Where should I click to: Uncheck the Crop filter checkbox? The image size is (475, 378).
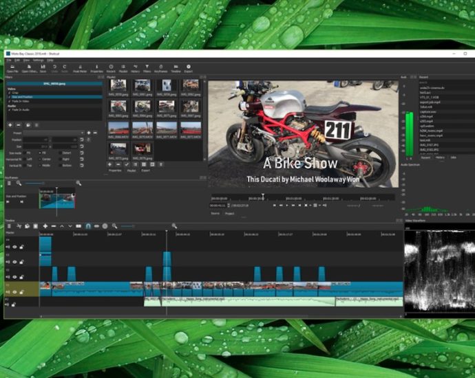coord(10,93)
